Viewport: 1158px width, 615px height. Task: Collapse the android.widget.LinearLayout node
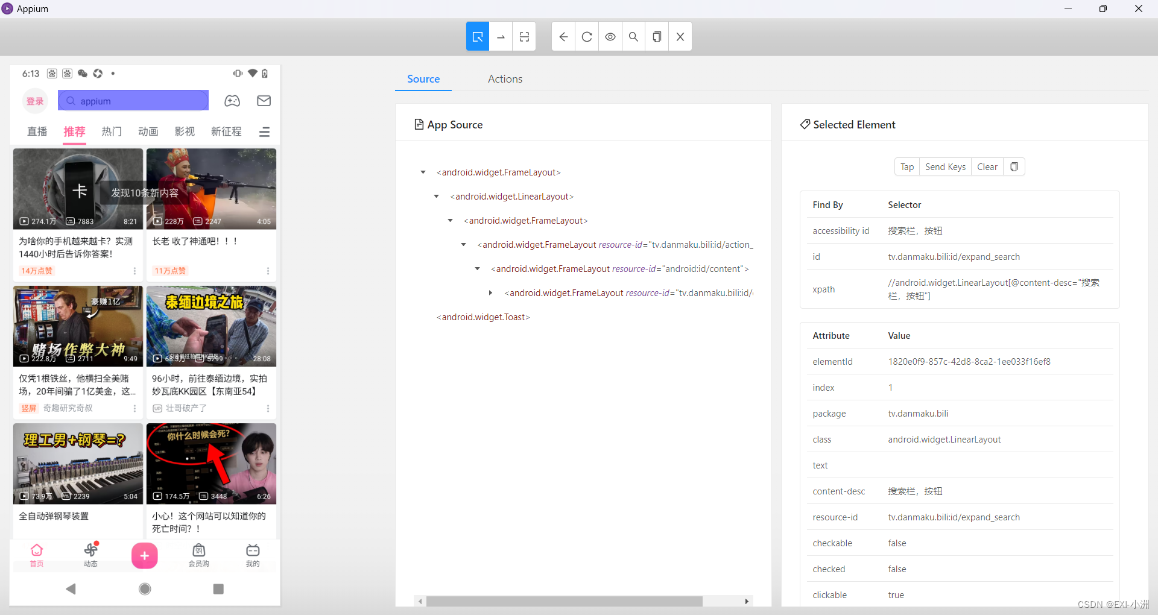[437, 197]
